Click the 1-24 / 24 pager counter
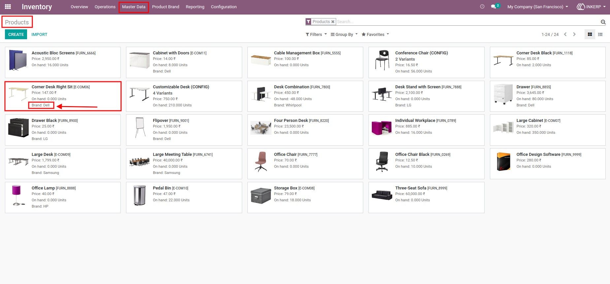610x284 pixels. (x=550, y=34)
